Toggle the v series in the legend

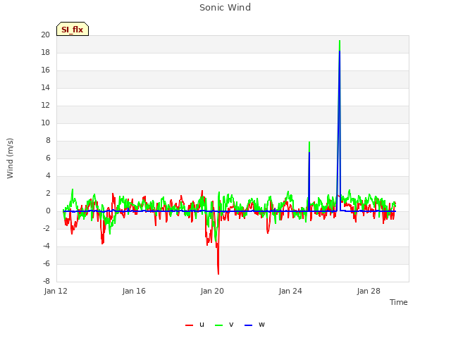coord(224,325)
